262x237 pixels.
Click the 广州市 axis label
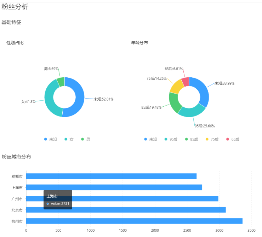click(x=17, y=199)
